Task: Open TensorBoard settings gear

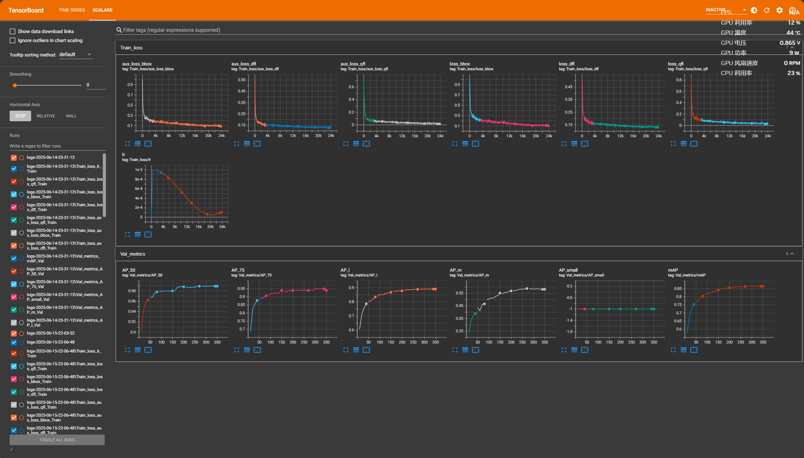Action: [780, 10]
